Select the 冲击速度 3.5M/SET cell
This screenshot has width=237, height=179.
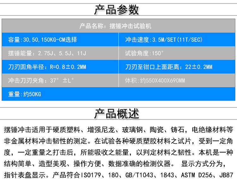(163, 40)
